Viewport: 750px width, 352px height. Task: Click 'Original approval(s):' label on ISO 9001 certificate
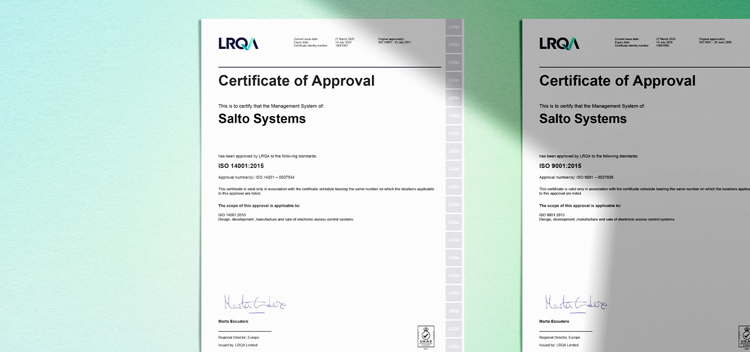pos(712,39)
